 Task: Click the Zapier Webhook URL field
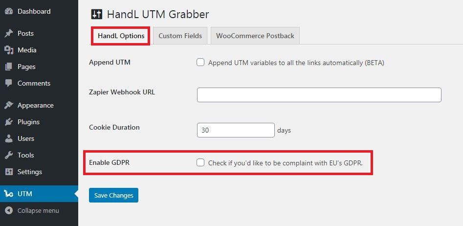point(319,95)
